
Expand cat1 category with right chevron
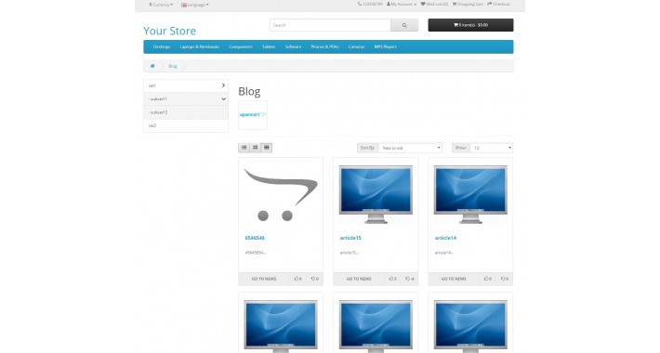coord(223,85)
